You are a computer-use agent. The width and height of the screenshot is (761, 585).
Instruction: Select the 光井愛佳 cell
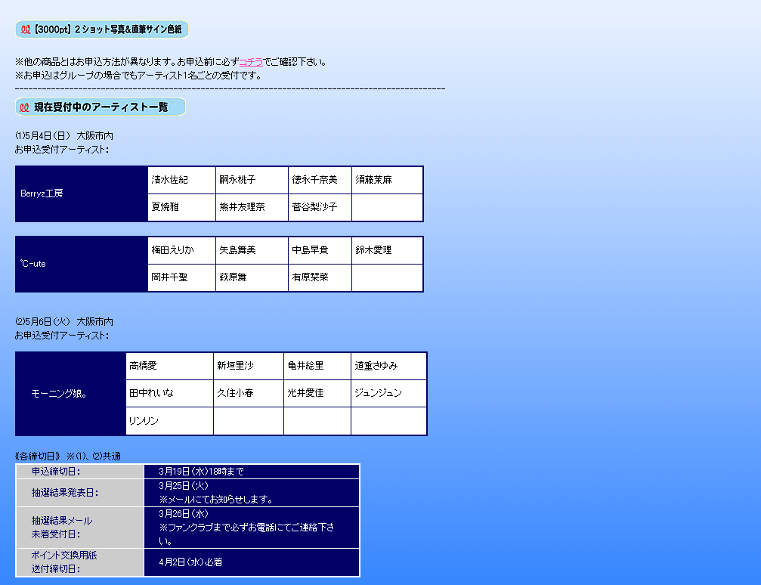tap(317, 393)
